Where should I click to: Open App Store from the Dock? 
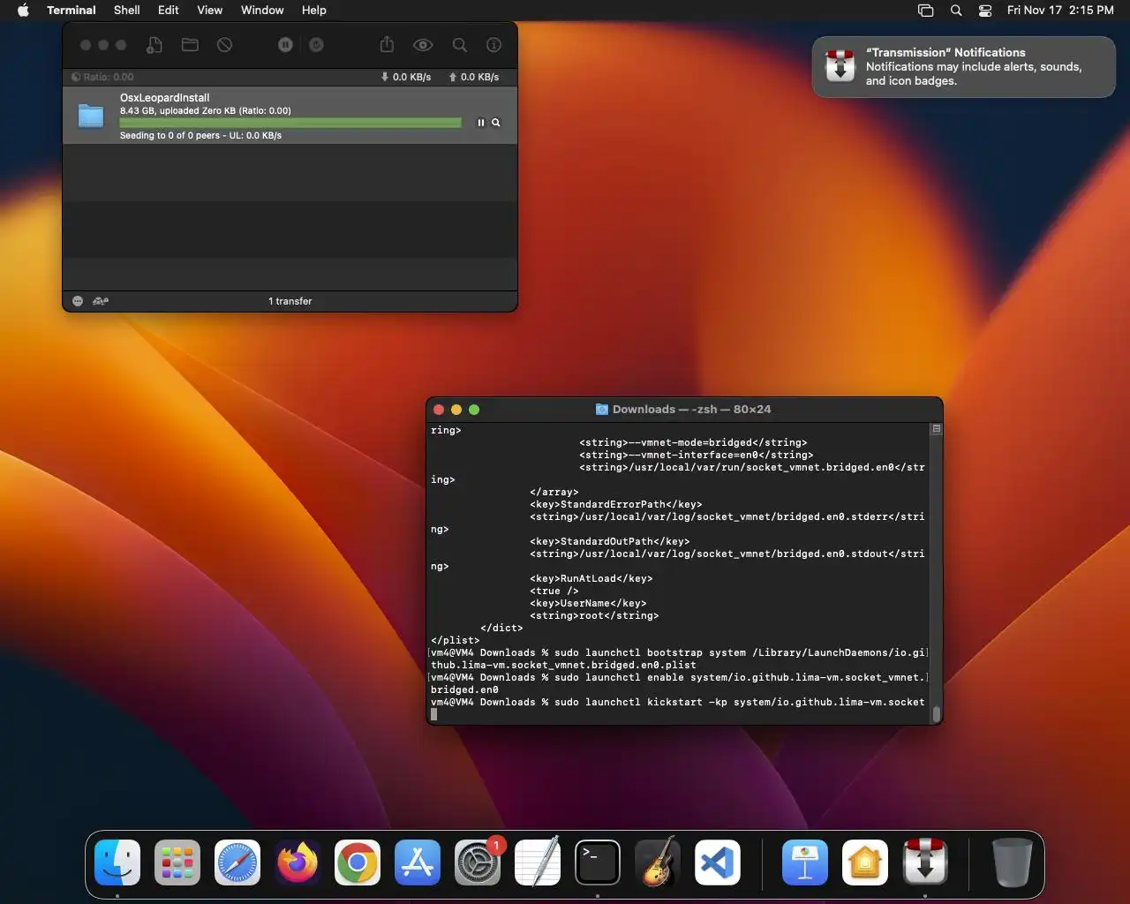418,863
